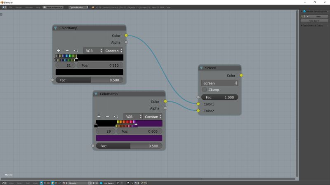Click the black color swatch in top ColorRamp
The height and width of the screenshot is (185, 330).
(x=90, y=72)
